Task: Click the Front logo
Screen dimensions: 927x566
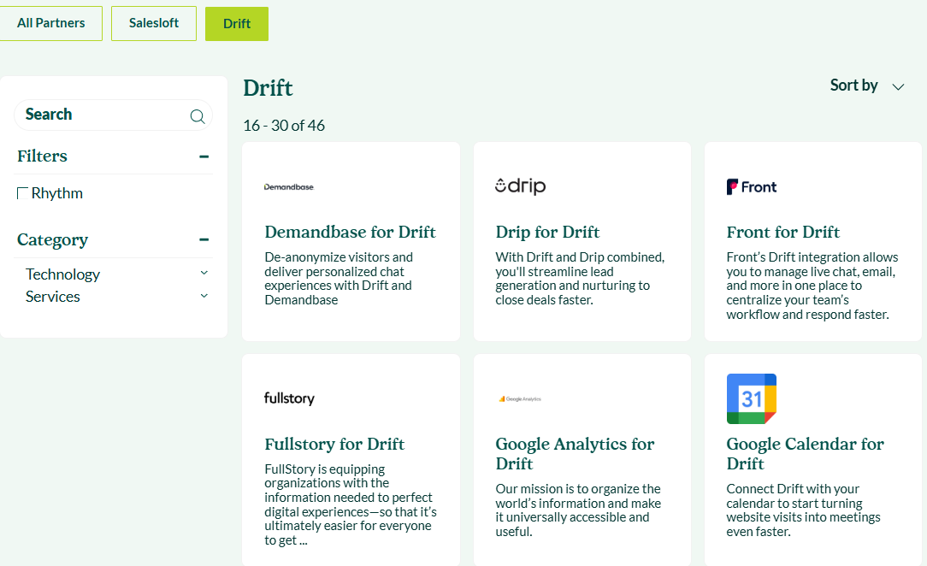Action: tap(752, 186)
